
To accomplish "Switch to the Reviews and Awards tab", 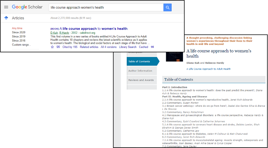I will 142,80.
